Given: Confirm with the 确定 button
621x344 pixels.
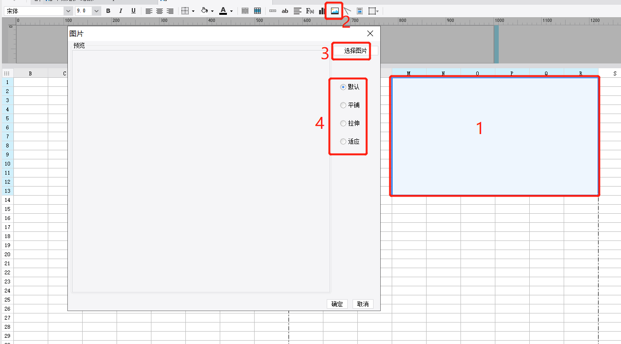Looking at the screenshot, I should [337, 304].
